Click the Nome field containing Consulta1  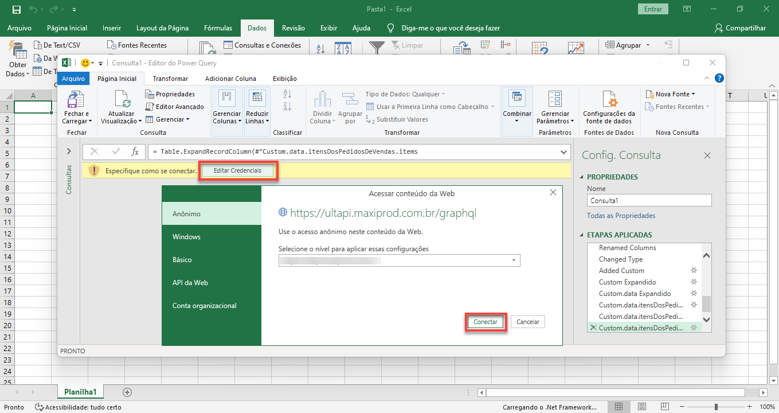point(649,201)
